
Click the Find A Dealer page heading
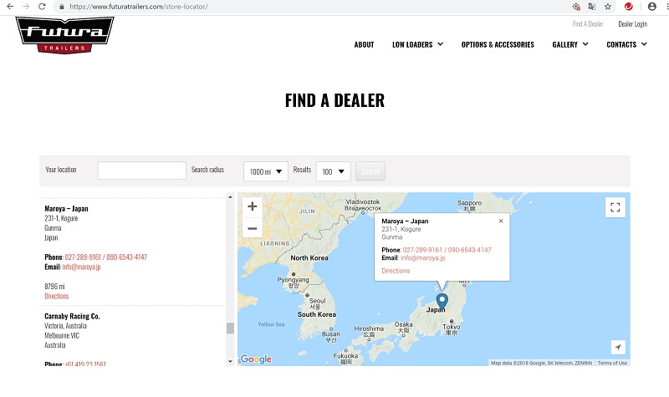tap(335, 100)
